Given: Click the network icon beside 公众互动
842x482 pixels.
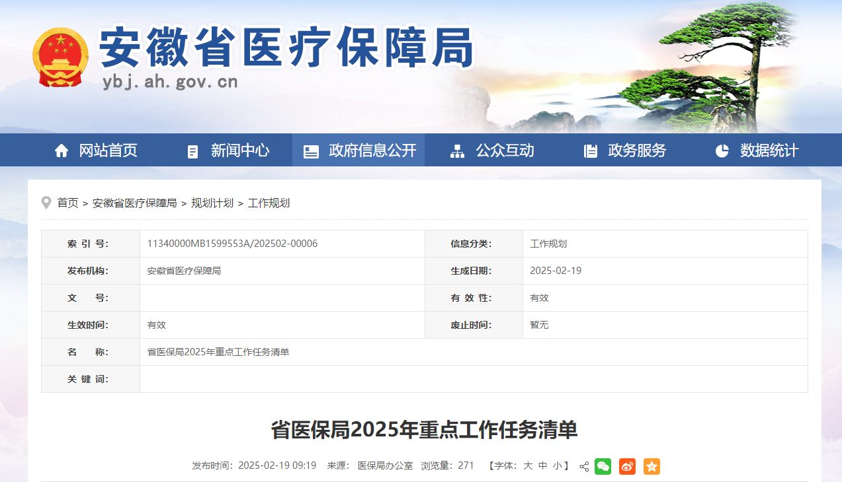Looking at the screenshot, I should tap(457, 151).
